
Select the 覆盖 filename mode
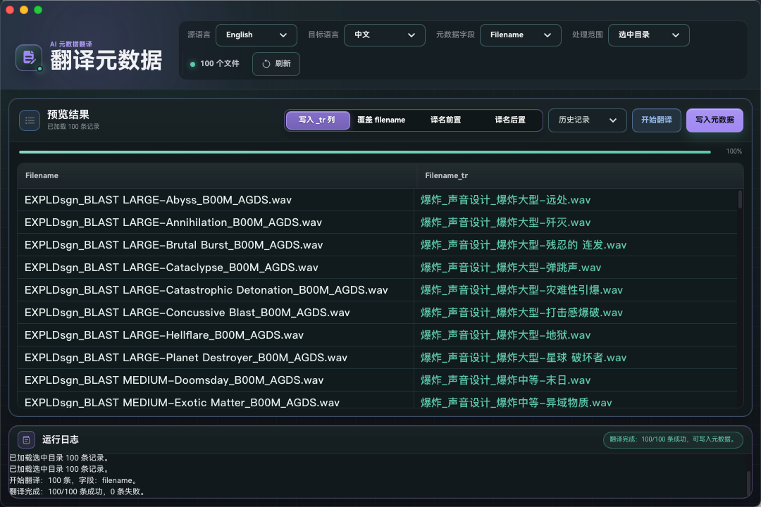381,120
